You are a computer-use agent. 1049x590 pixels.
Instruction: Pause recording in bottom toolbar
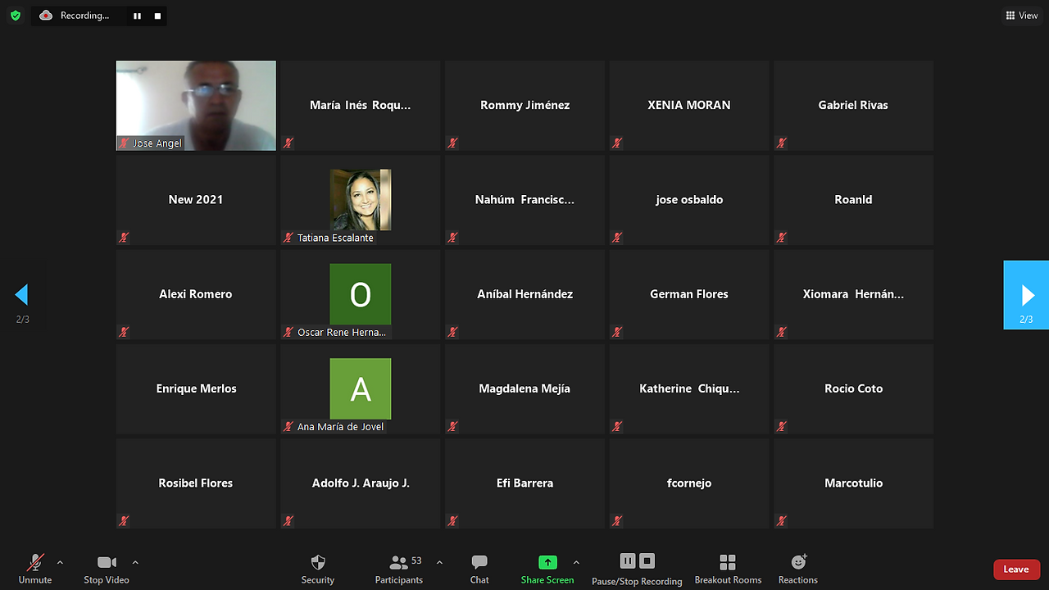point(628,560)
